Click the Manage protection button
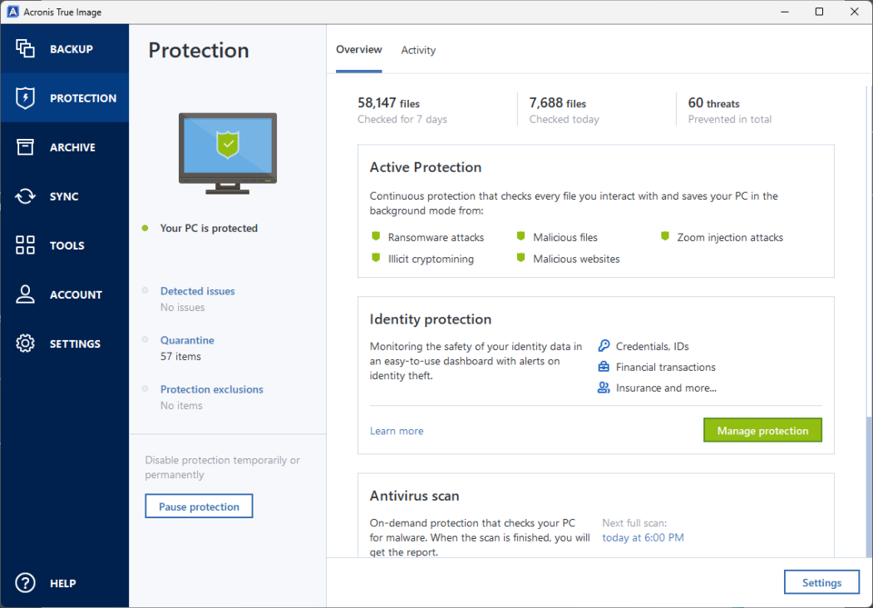Image resolution: width=873 pixels, height=608 pixels. (x=762, y=430)
